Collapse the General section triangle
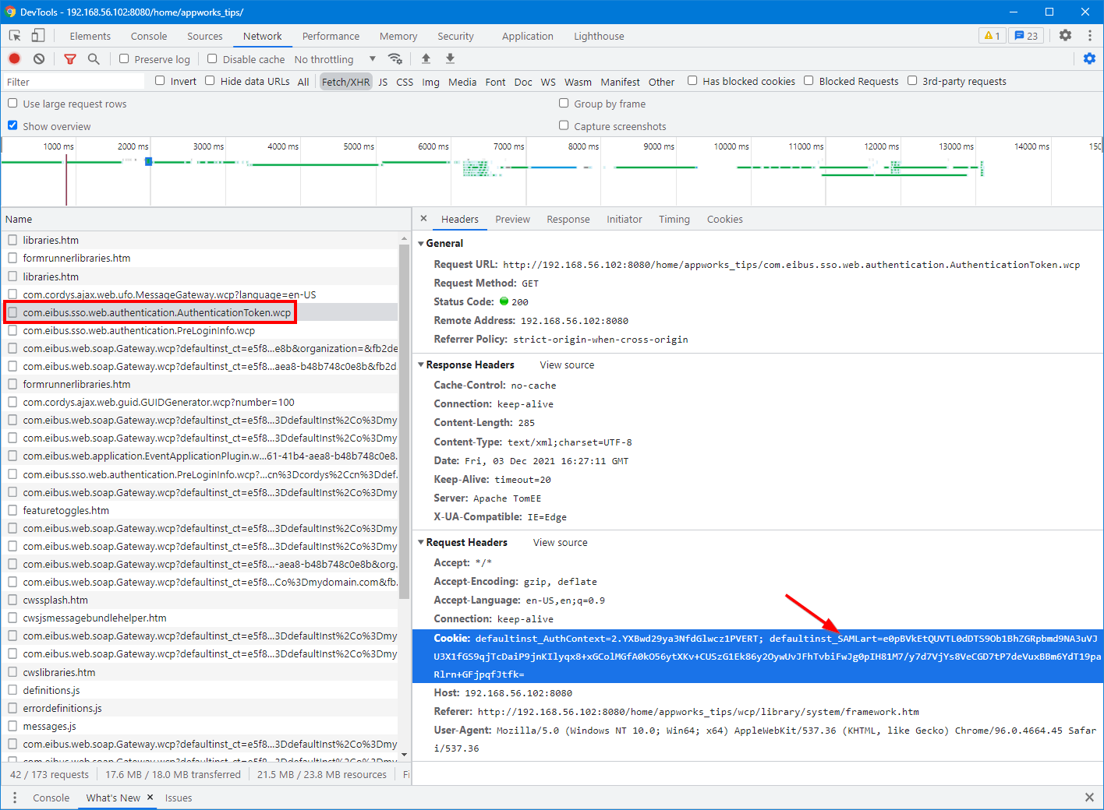 click(421, 244)
